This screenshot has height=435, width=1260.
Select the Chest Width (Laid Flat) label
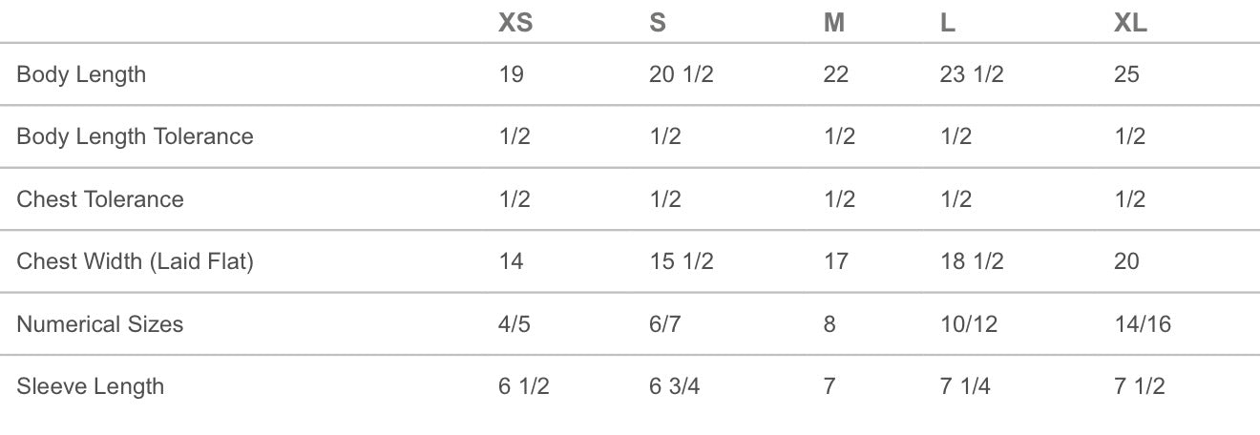tap(135, 261)
